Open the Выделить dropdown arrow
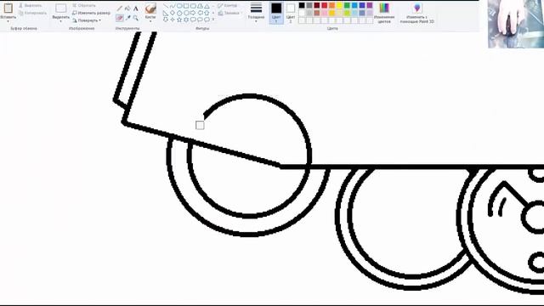The image size is (544, 306). [60, 21]
